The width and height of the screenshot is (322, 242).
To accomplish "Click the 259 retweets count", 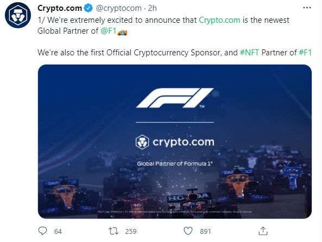I will [131, 232].
